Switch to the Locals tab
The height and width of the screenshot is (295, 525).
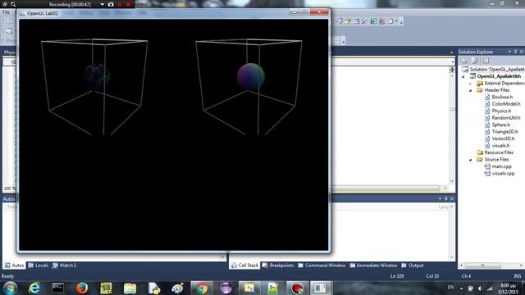tap(39, 265)
